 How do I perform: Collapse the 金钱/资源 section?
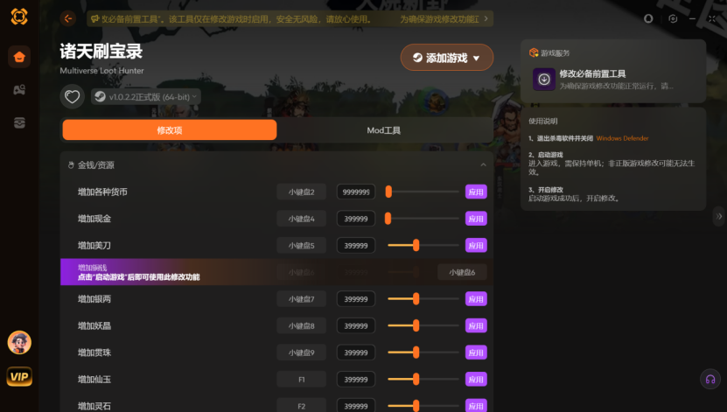pos(483,164)
